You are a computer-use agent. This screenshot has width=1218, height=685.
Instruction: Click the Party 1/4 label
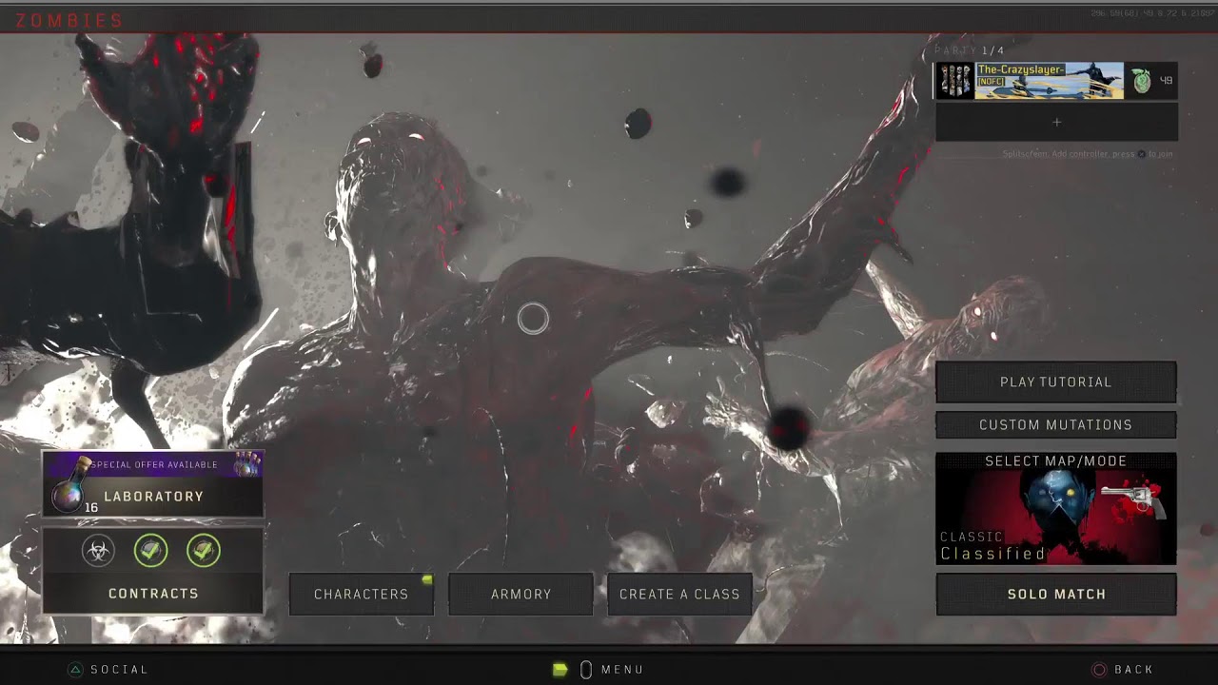[969, 50]
